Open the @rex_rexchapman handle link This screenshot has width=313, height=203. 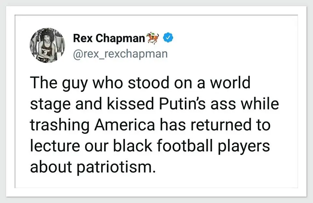120,54
